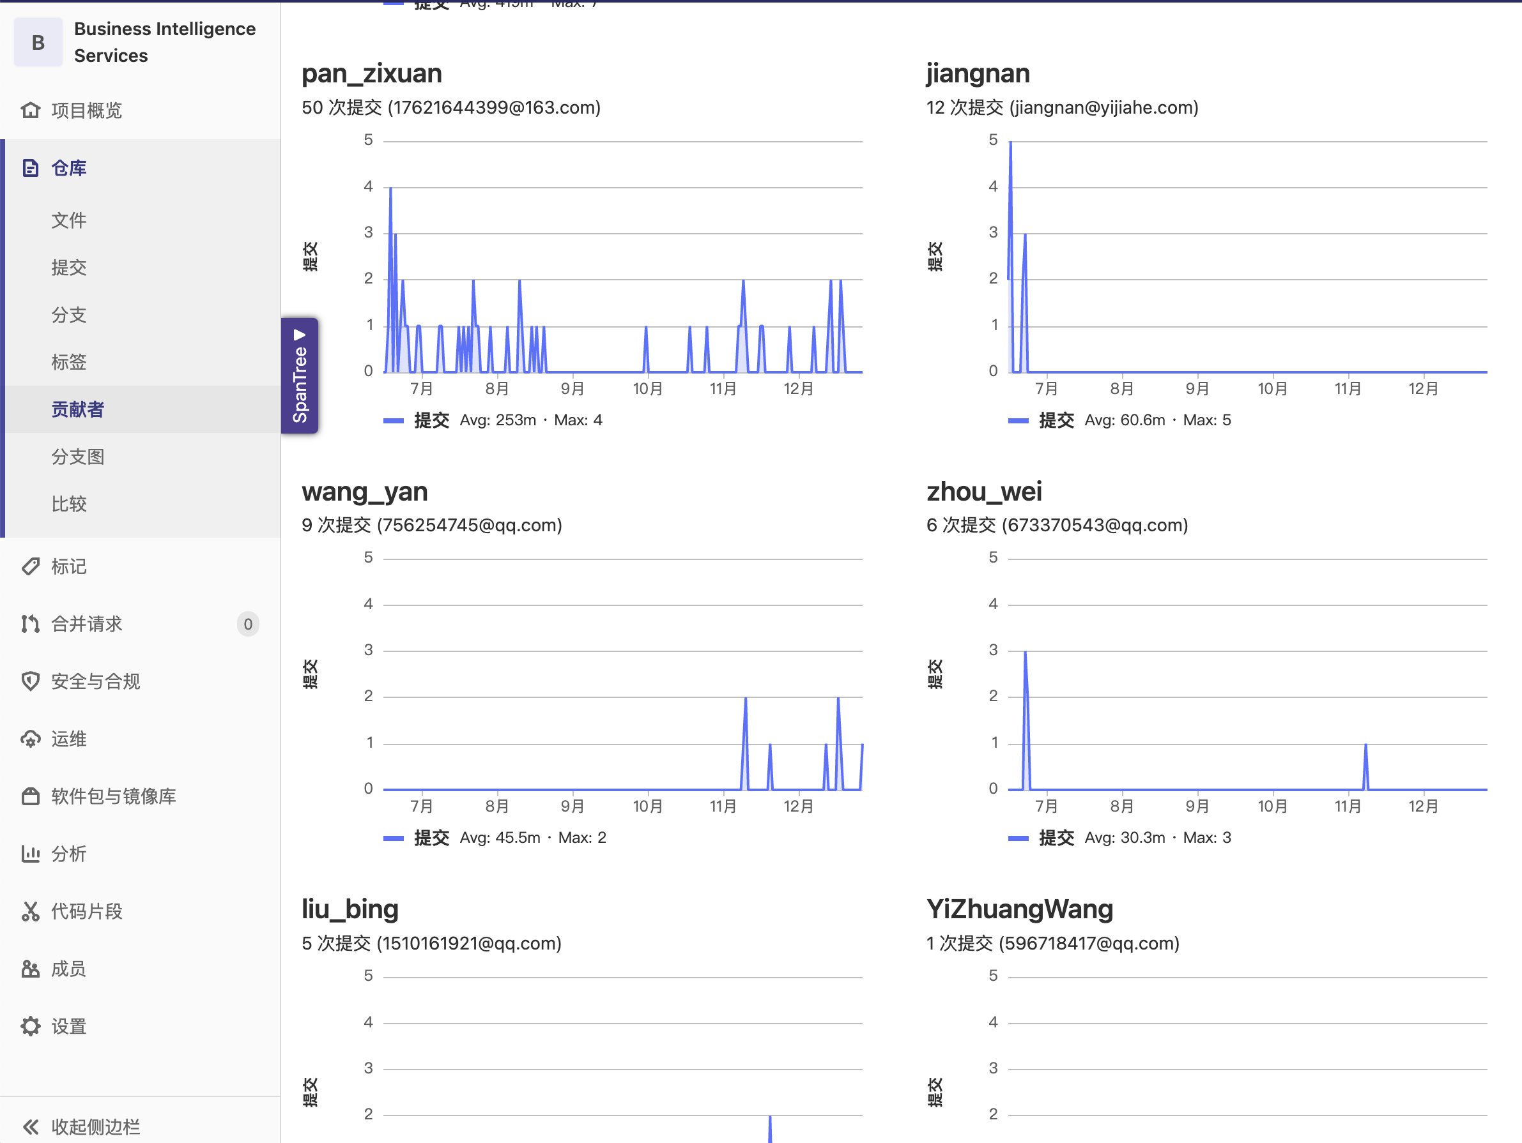Click the security and compliance shield icon
The height and width of the screenshot is (1143, 1522).
[30, 681]
